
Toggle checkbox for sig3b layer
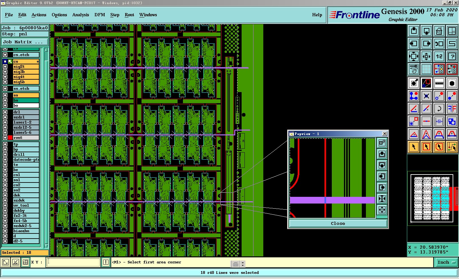coord(5,72)
